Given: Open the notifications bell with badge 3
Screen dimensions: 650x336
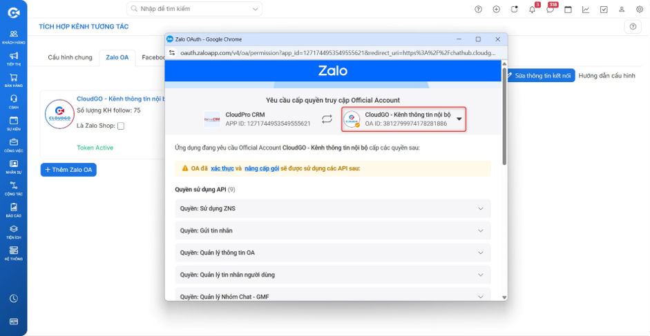Looking at the screenshot, I should 533,10.
